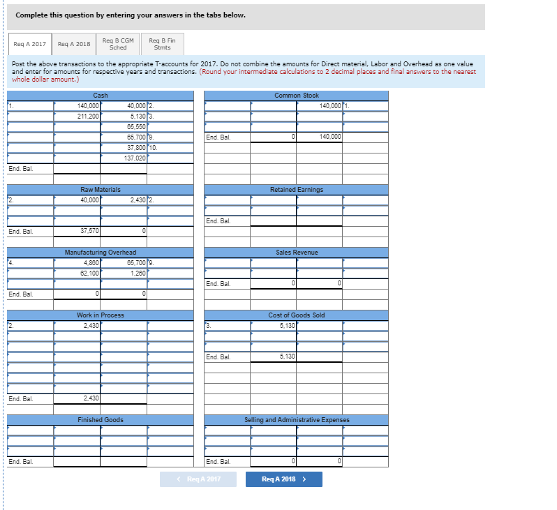Click the Work in Process account header

tap(101, 315)
